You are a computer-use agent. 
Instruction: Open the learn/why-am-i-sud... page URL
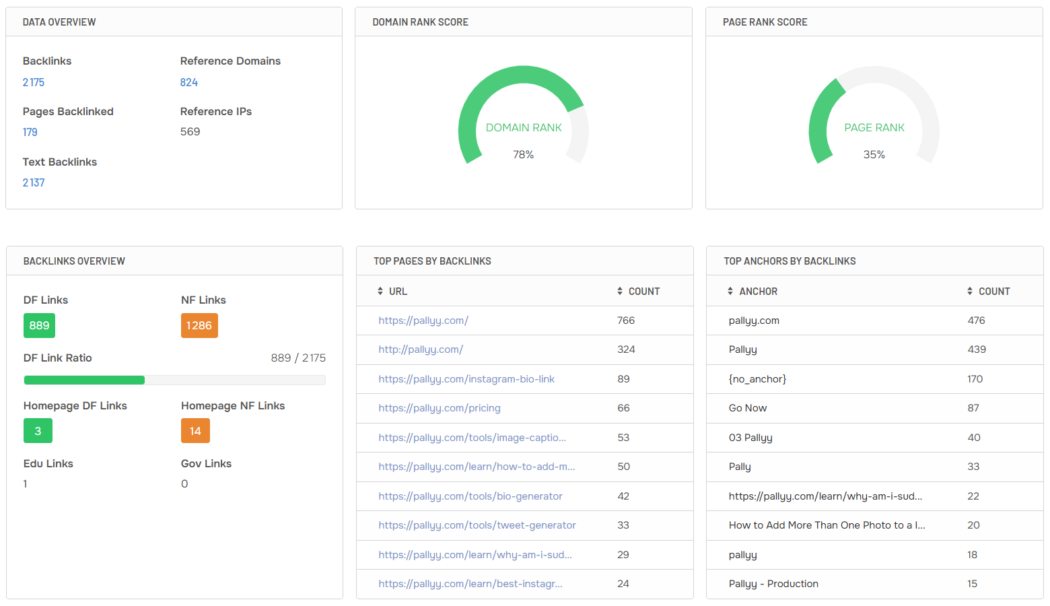tap(475, 555)
